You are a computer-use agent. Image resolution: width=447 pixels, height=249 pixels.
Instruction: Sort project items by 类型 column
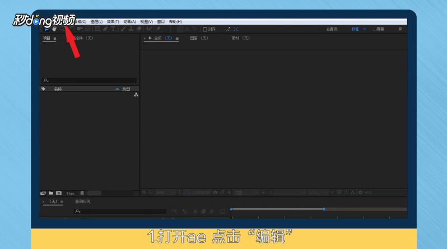click(x=126, y=89)
